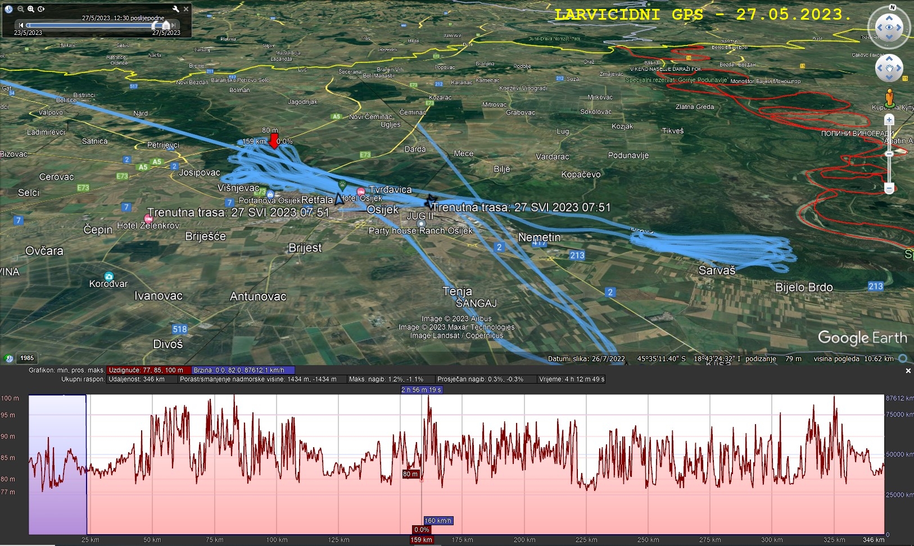Pan map right with Move joystick arrow
Screen dimensions: 914x546
tap(899, 69)
